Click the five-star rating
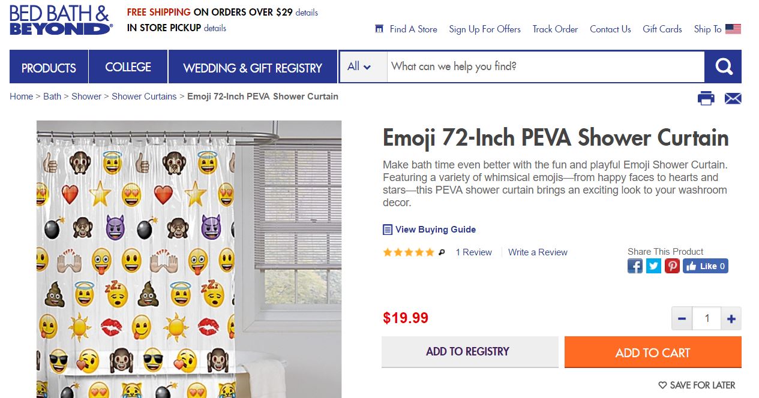 pos(409,252)
